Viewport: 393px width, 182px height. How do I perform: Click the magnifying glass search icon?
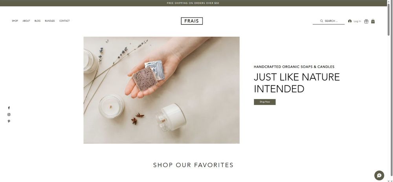click(321, 21)
